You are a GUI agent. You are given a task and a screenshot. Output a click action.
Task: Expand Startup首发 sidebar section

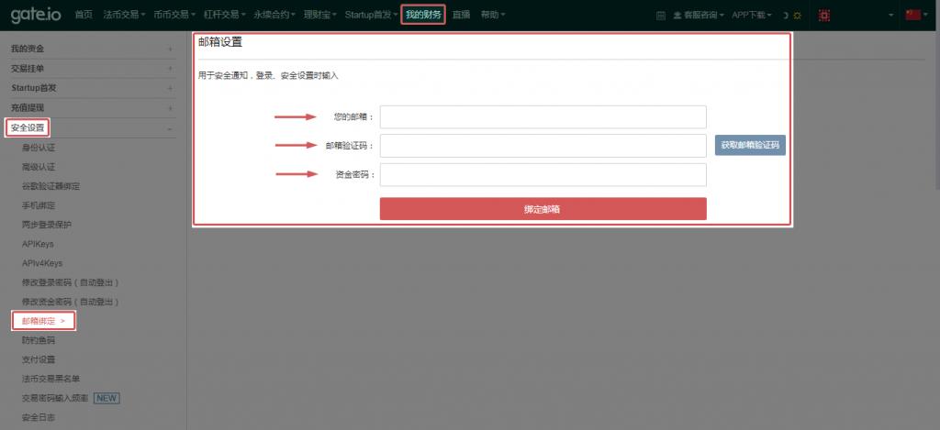pyautogui.click(x=91, y=88)
